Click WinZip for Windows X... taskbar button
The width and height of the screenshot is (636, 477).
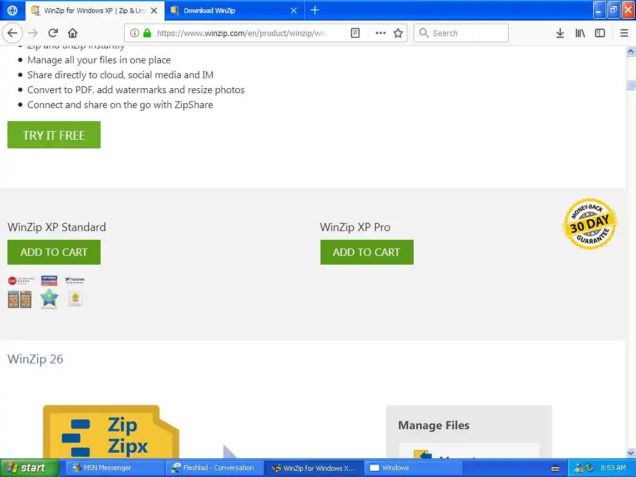pyautogui.click(x=313, y=468)
